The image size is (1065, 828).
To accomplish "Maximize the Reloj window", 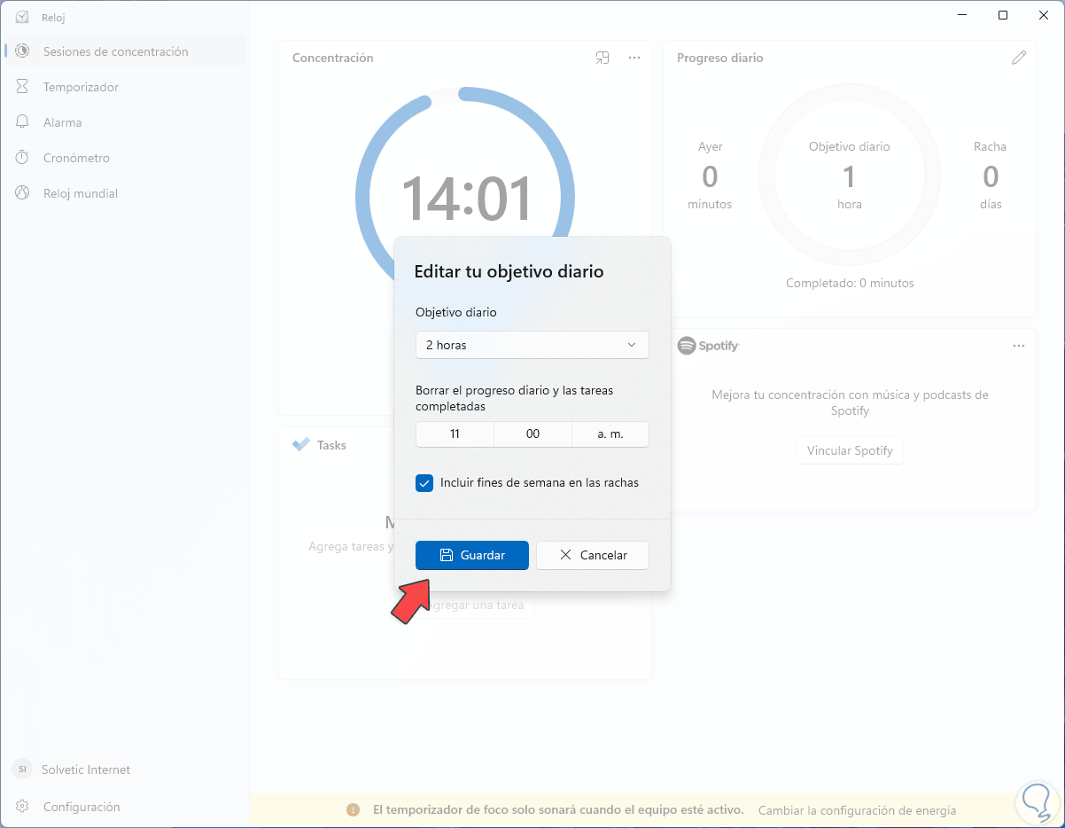I will 1003,15.
